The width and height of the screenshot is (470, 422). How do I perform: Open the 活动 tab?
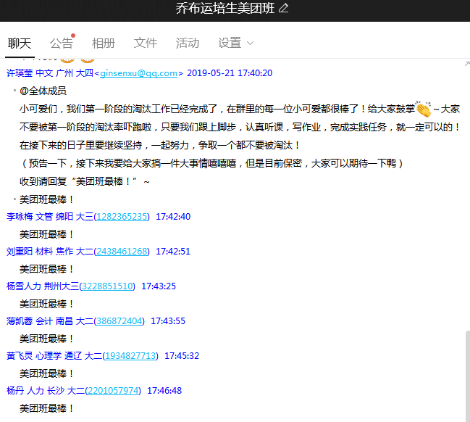point(188,44)
